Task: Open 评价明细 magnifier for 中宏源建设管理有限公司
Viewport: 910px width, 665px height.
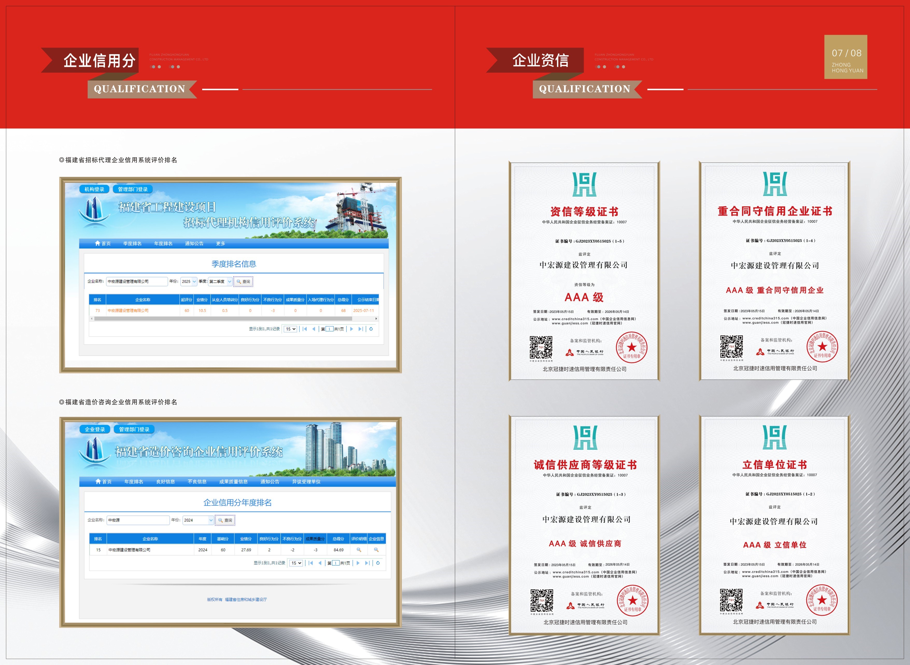Action: click(359, 550)
